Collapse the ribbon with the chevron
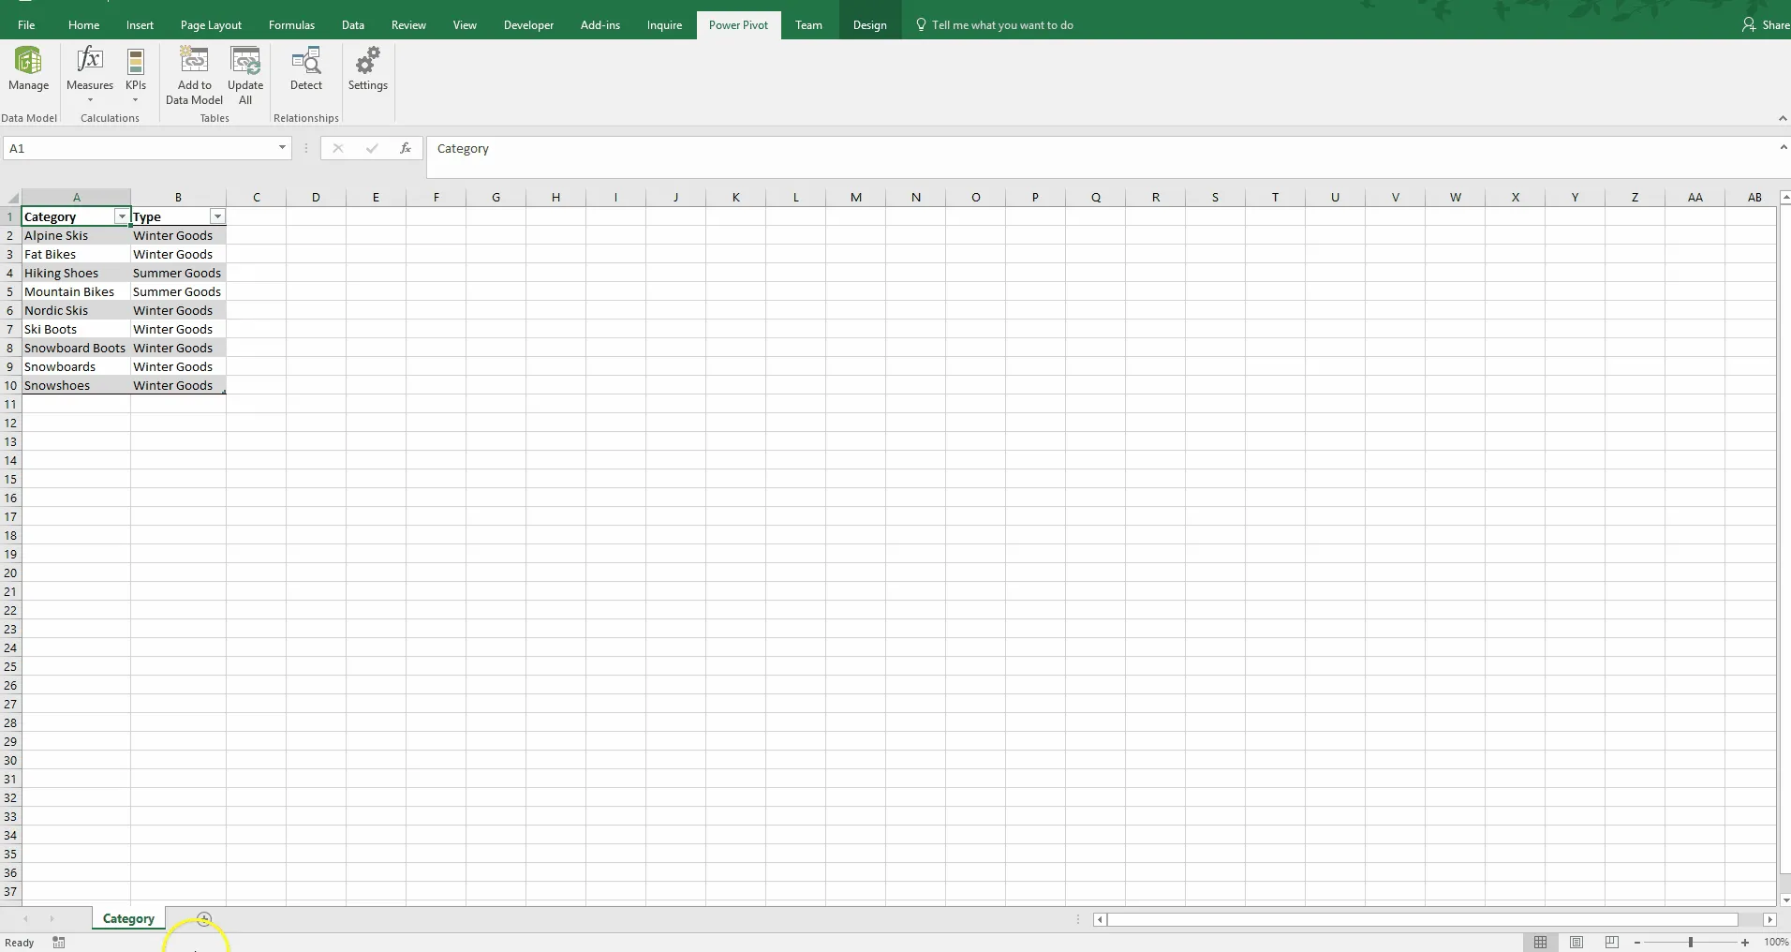Image resolution: width=1791 pixels, height=952 pixels. coord(1782,118)
